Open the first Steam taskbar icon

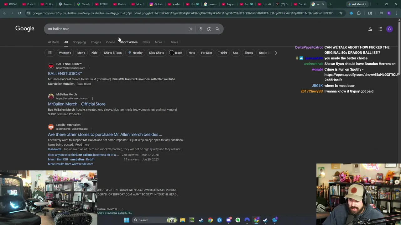pyautogui.click(x=201, y=220)
